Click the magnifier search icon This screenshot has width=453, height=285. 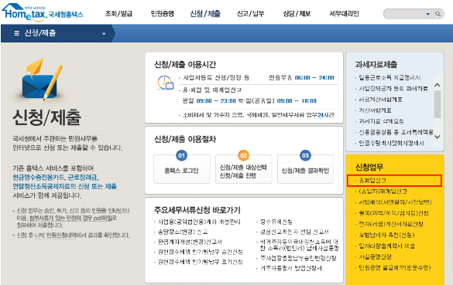pyautogui.click(x=438, y=14)
